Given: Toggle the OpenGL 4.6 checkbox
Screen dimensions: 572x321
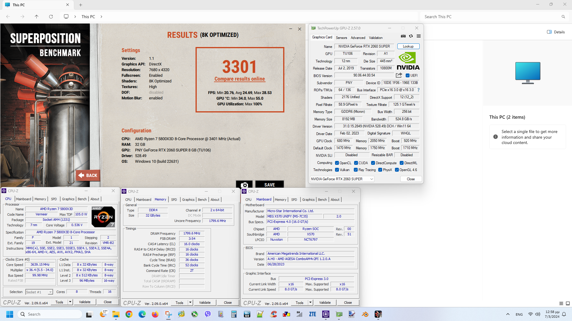Looking at the screenshot, I should tap(397, 170).
